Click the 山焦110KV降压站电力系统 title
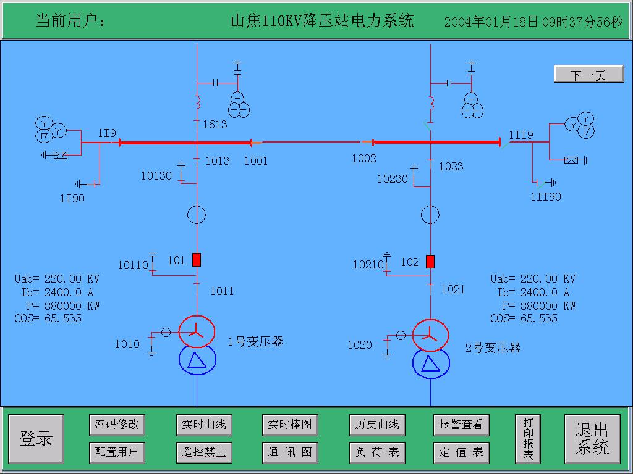633x474 pixels. 322,20
